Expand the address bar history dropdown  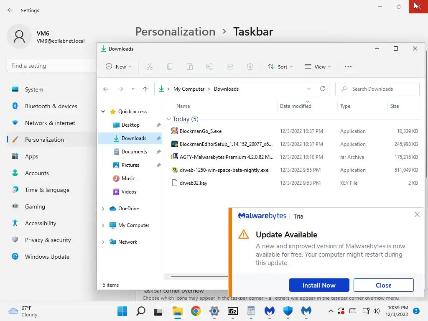tap(309, 89)
